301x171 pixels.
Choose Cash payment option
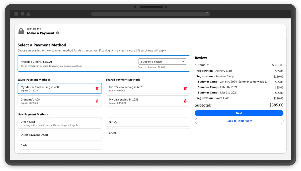60,145
